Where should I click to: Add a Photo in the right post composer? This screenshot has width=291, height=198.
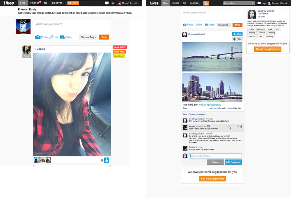pyautogui.click(x=188, y=25)
